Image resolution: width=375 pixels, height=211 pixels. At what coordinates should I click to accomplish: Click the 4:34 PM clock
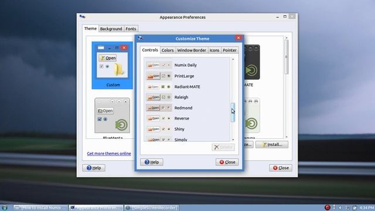[367, 207]
